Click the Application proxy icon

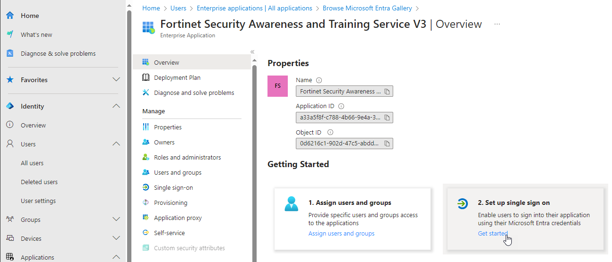(146, 218)
